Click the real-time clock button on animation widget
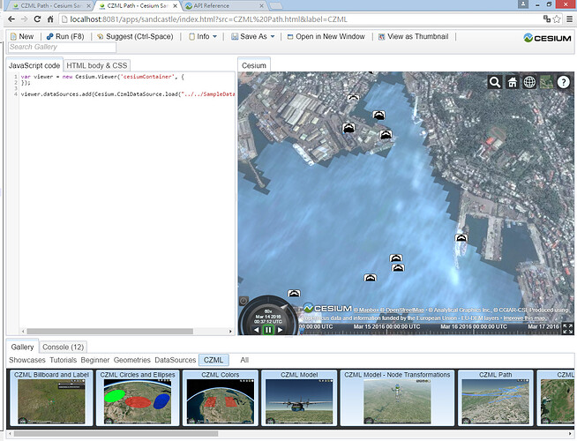The image size is (577, 441). tap(244, 302)
